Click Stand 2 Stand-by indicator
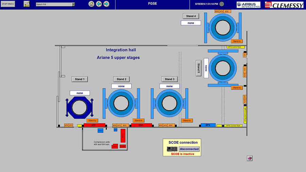Viewport: 306px width, 172px height. (139, 121)
